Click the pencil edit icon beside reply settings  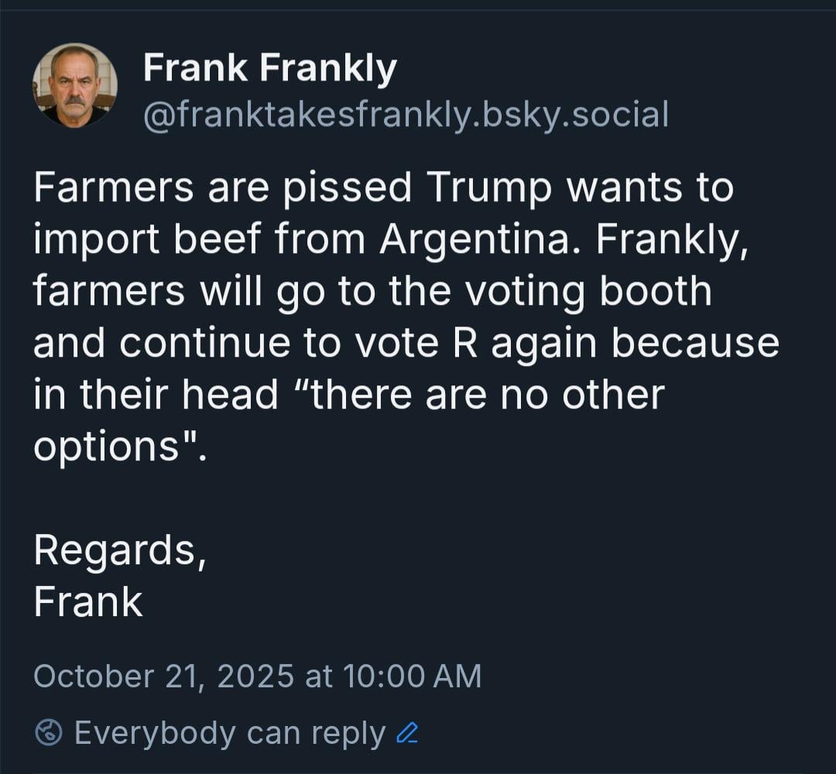coord(407,732)
